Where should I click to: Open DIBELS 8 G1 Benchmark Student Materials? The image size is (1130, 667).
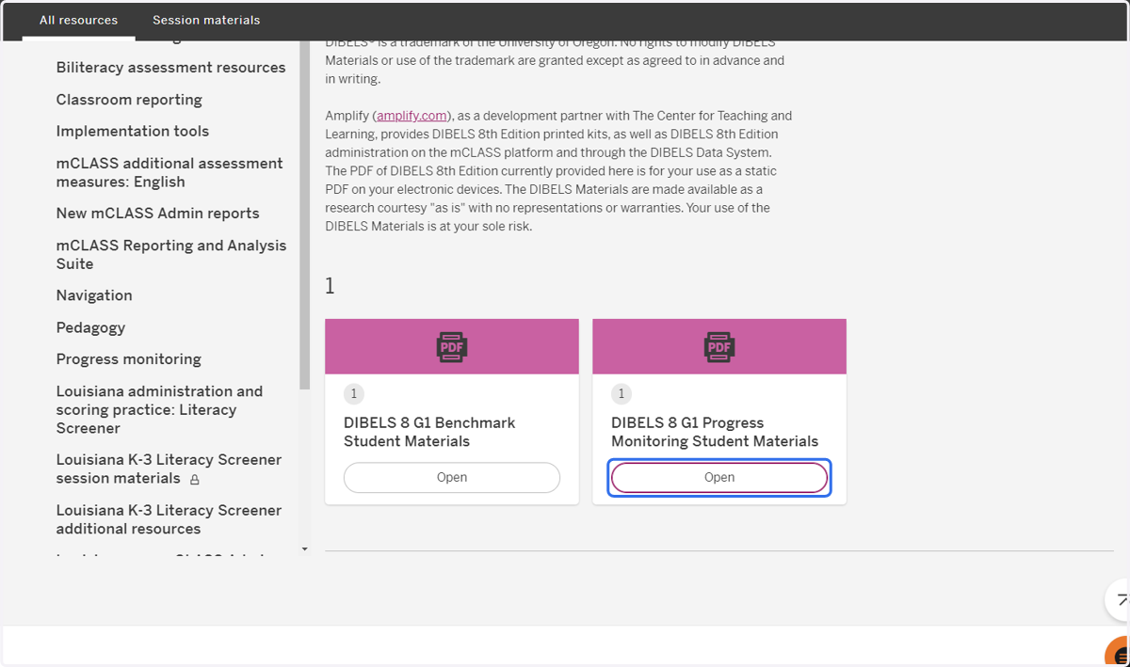[x=452, y=477]
